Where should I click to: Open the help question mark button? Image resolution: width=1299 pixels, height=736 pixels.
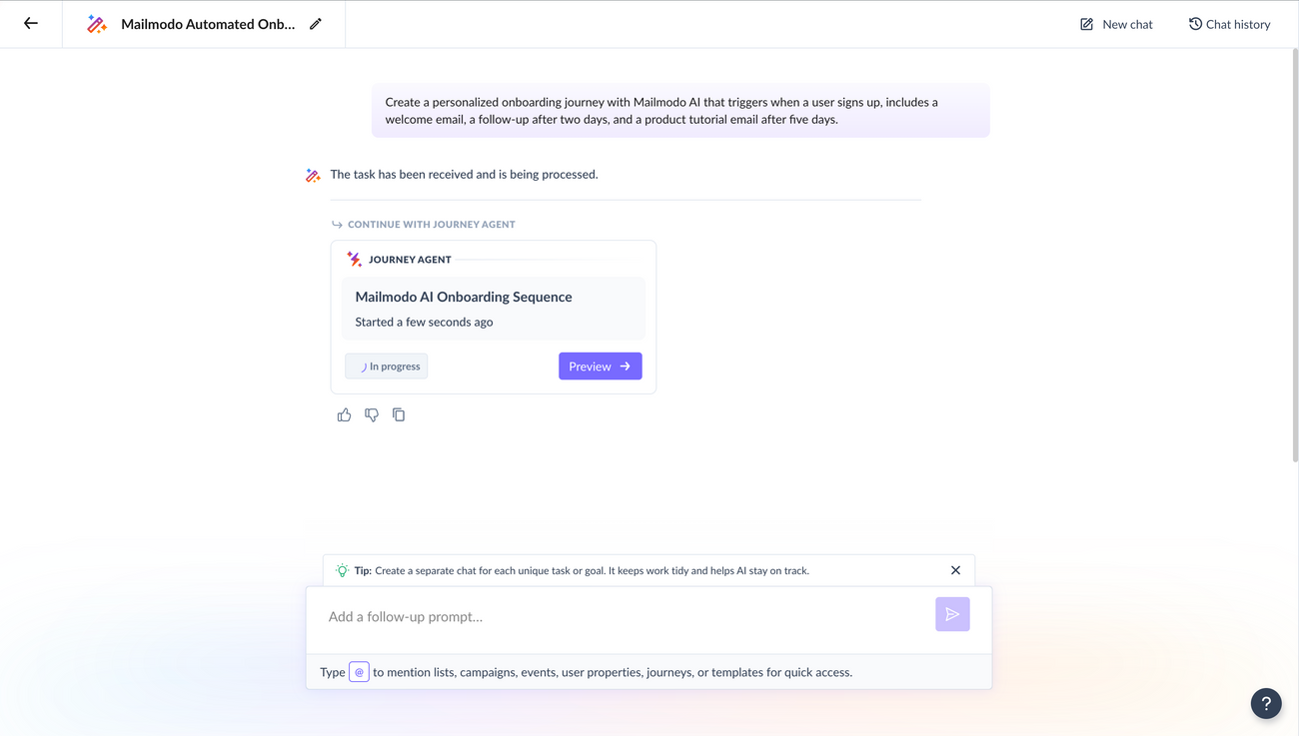click(x=1266, y=703)
